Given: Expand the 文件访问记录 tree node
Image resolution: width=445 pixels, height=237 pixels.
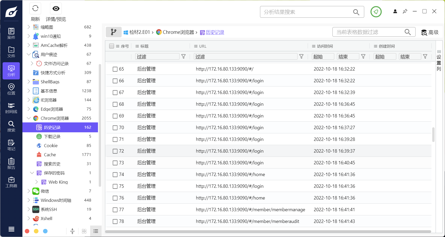Looking at the screenshot, I should pyautogui.click(x=32, y=64).
